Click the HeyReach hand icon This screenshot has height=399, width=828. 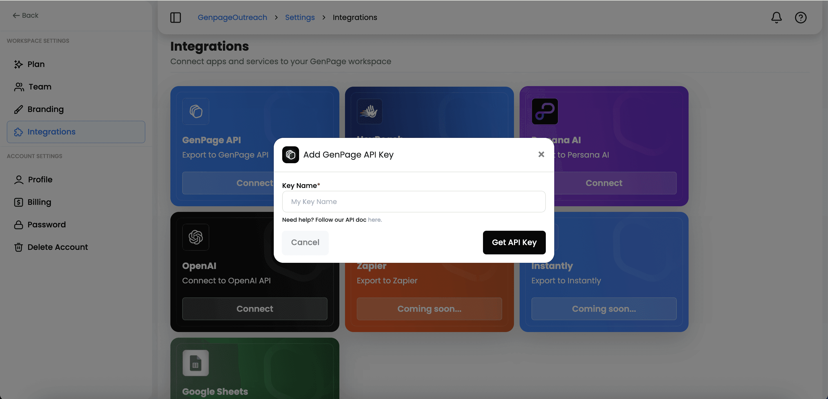[369, 111]
